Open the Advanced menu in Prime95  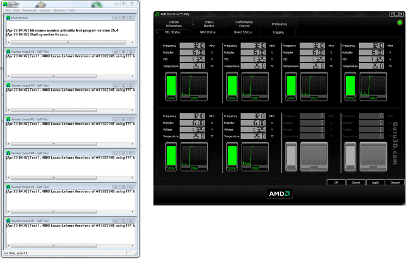(x=29, y=10)
